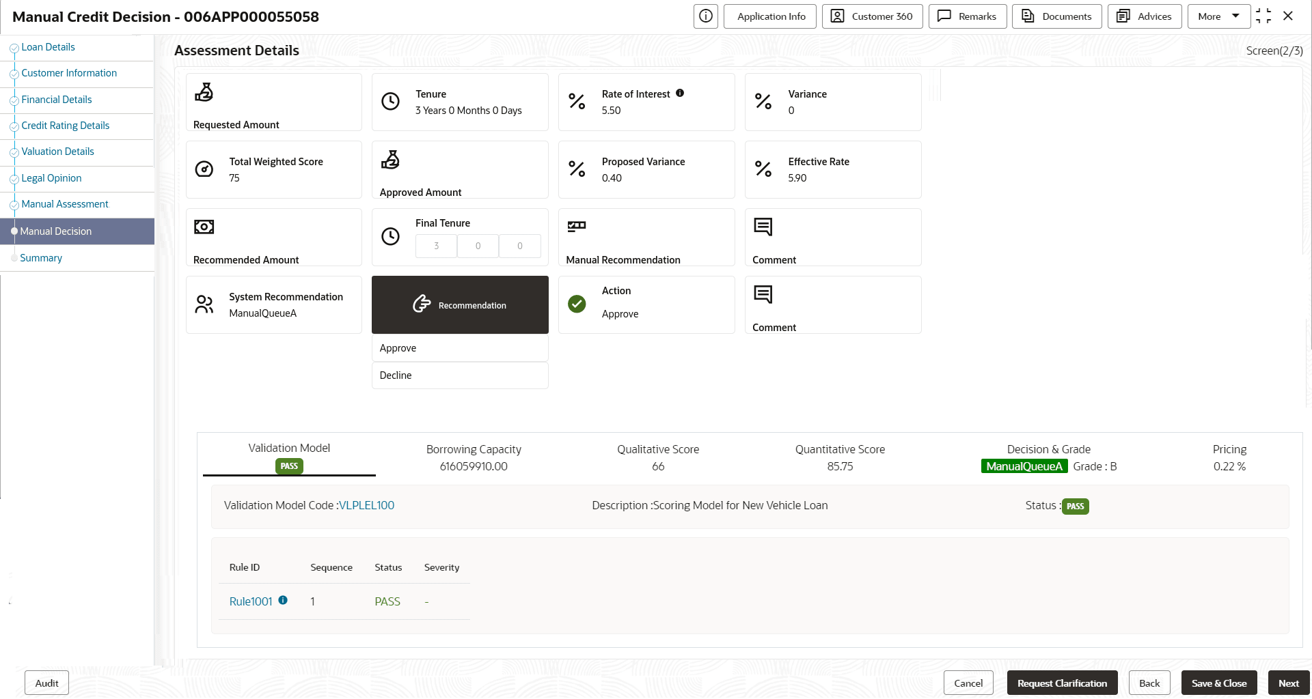Click the System Recommendation users icon
1312x699 pixels.
204,304
